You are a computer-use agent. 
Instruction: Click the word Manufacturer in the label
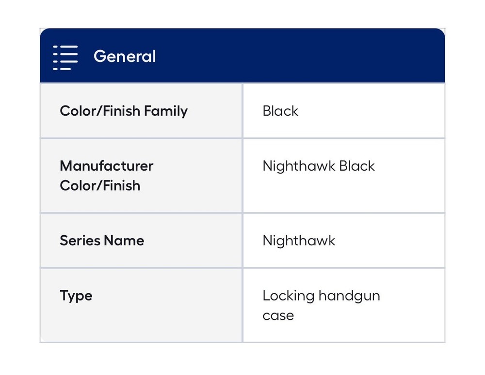point(106,166)
